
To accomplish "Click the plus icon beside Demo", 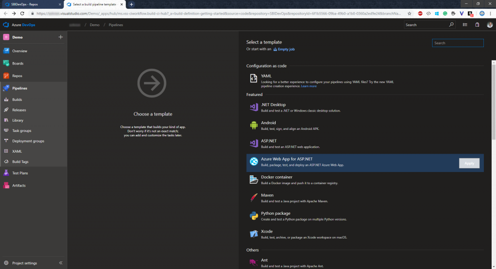I will [x=61, y=37].
